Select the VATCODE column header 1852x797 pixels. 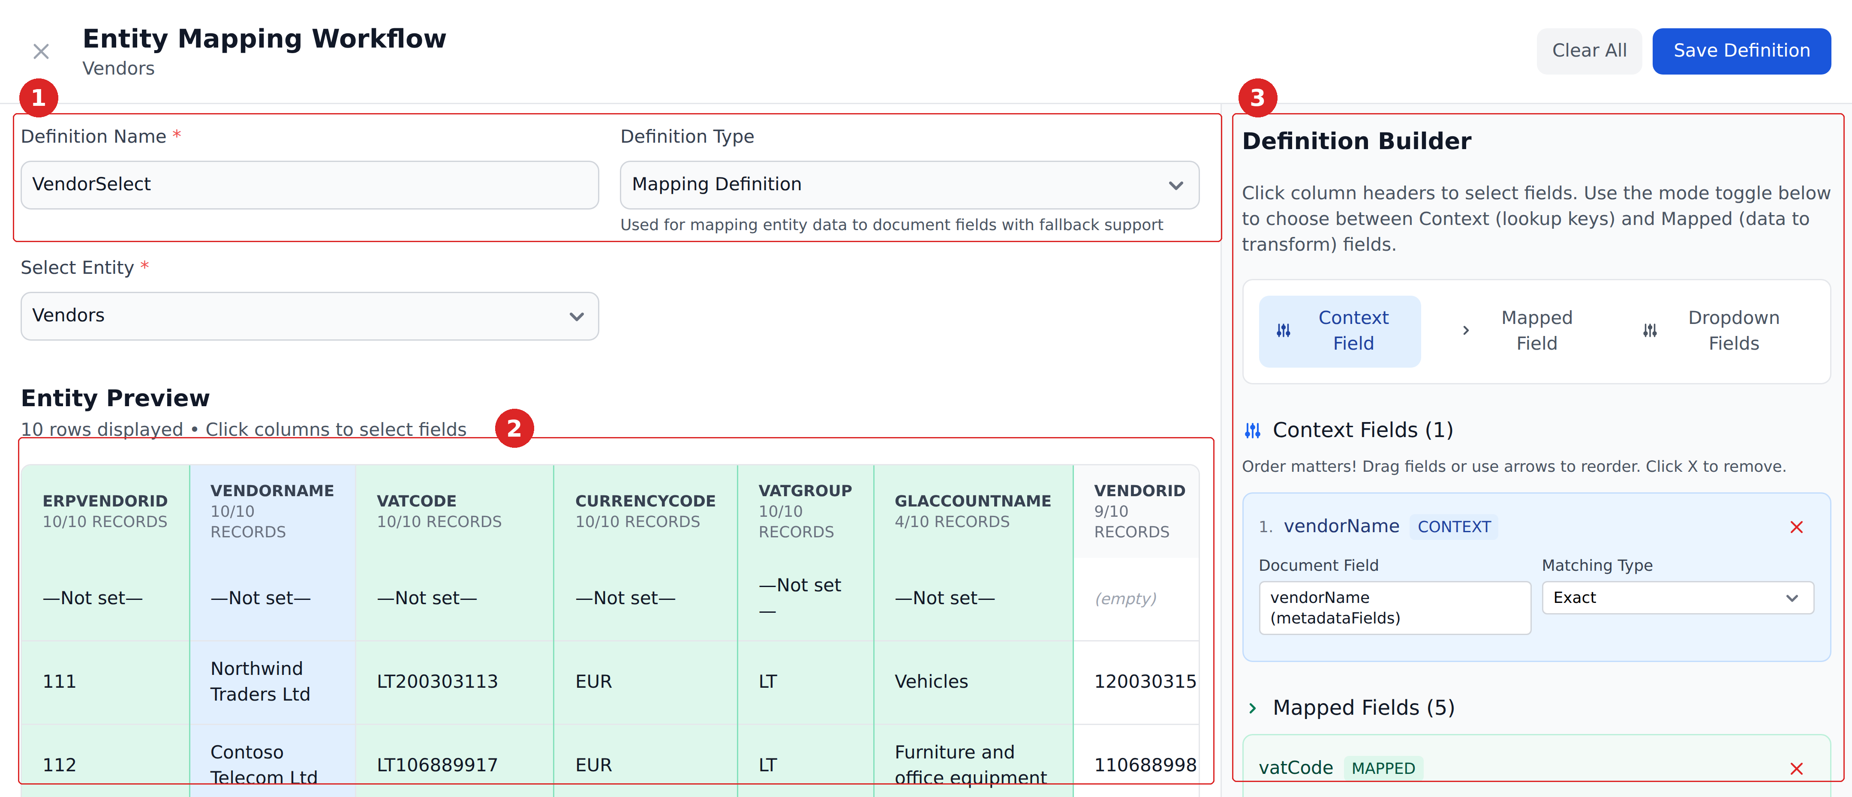pos(454,511)
